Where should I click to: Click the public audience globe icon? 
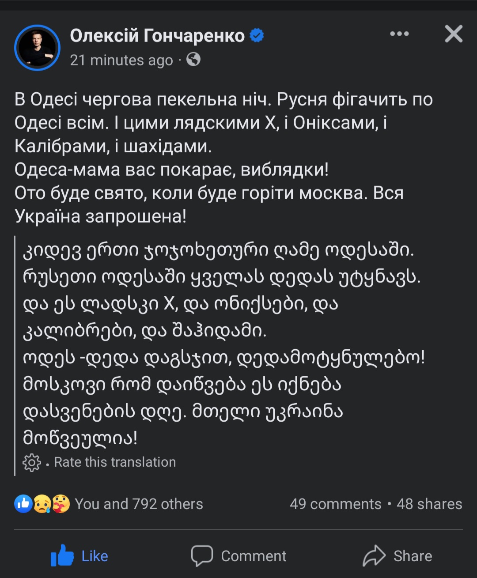(193, 59)
